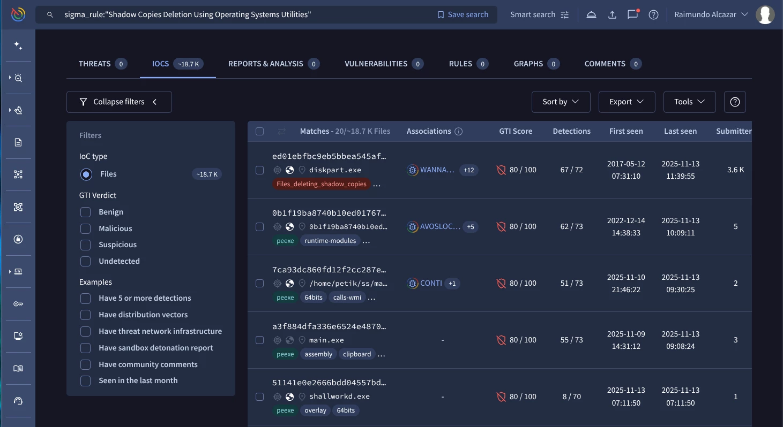This screenshot has width=783, height=427.
Task: Enable Have 5 or more detections filter
Action: point(85,298)
